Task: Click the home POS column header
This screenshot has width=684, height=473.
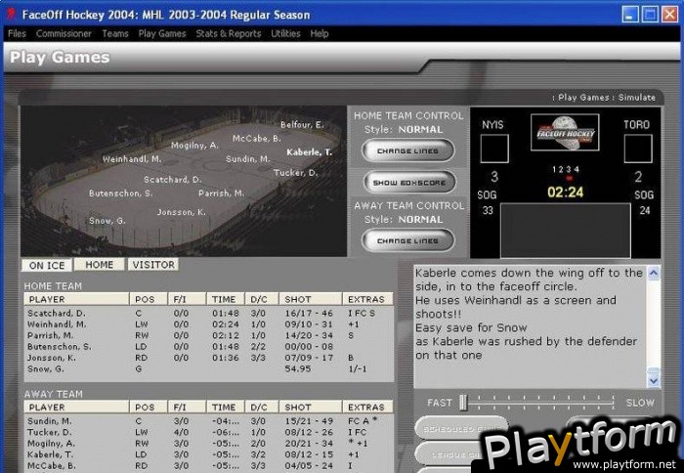Action: pos(149,299)
